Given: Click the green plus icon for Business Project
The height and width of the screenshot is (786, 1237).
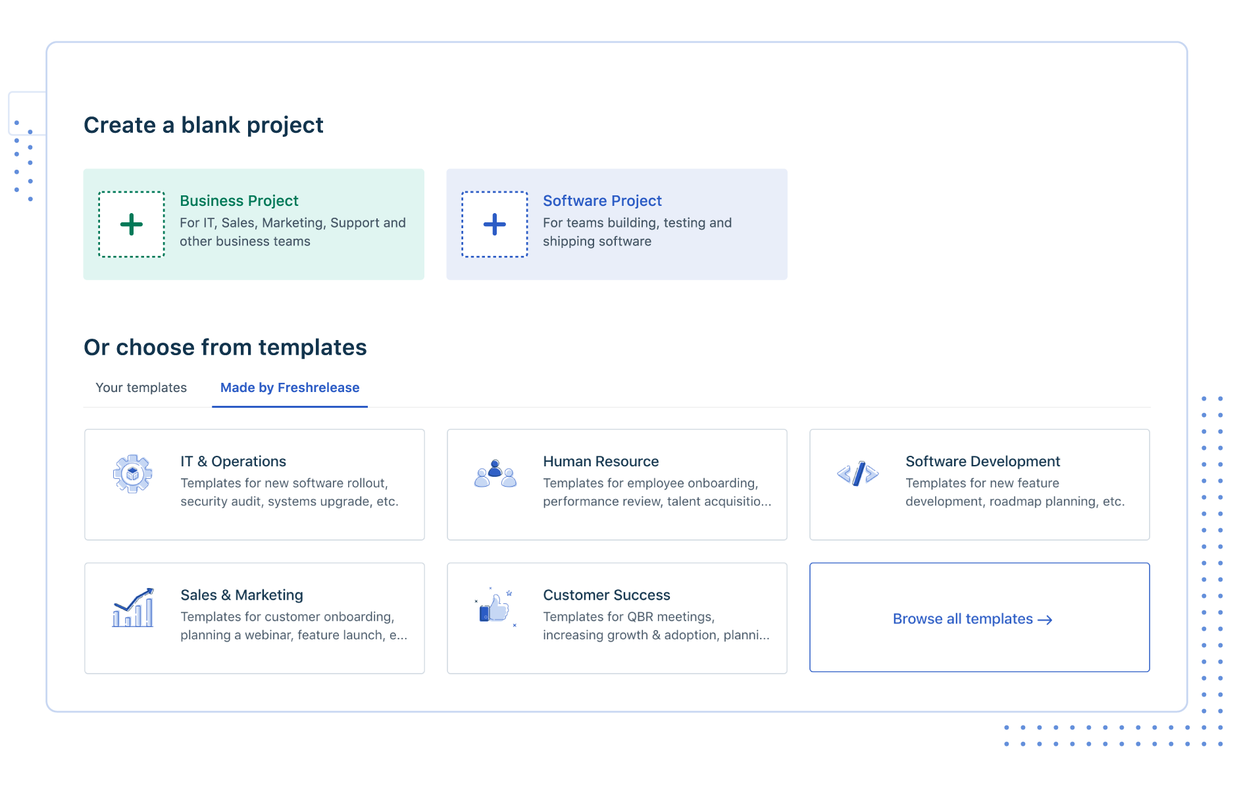Looking at the screenshot, I should [132, 224].
